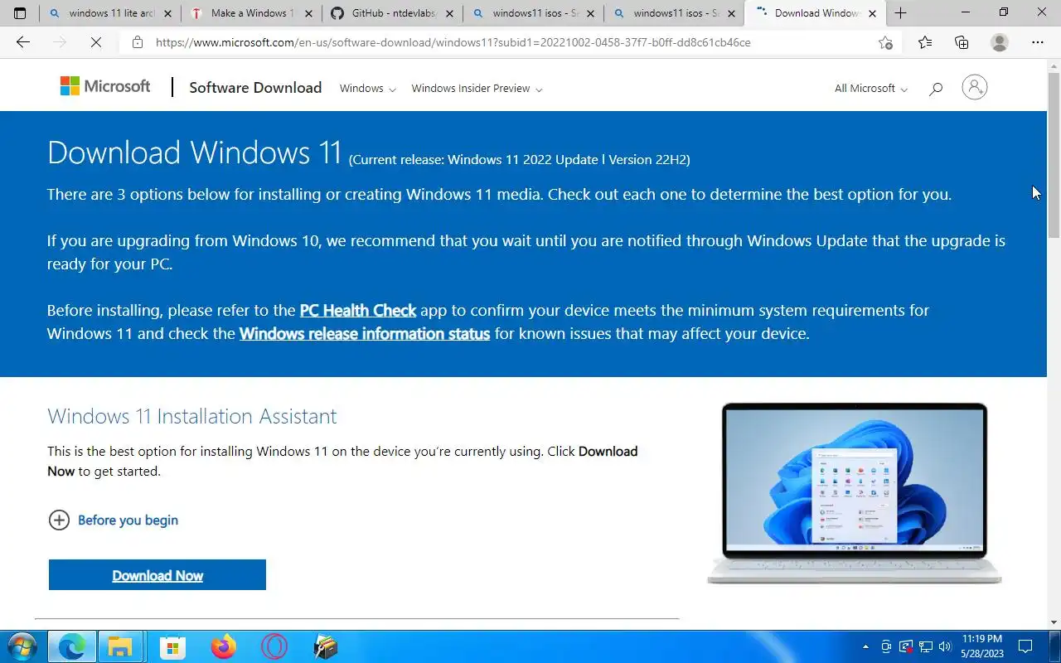Launch Firefox from the taskbar

pos(224,646)
